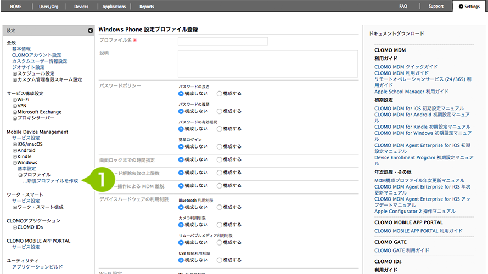Select 構成する for Bluetooth 利用制限
This screenshot has width=488, height=274.
click(220, 207)
